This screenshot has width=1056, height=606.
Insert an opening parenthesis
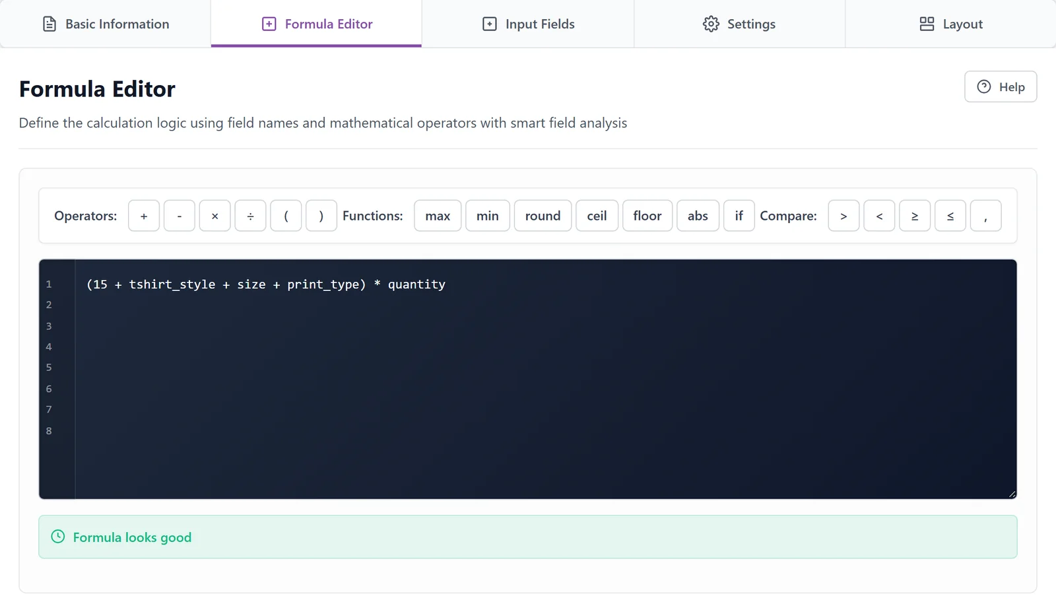pyautogui.click(x=286, y=216)
